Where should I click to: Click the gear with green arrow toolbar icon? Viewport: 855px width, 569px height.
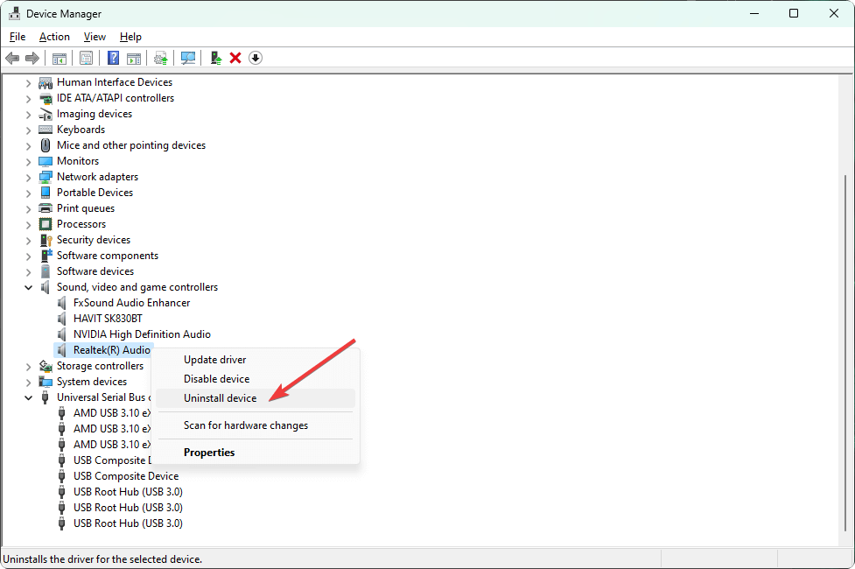(x=161, y=58)
